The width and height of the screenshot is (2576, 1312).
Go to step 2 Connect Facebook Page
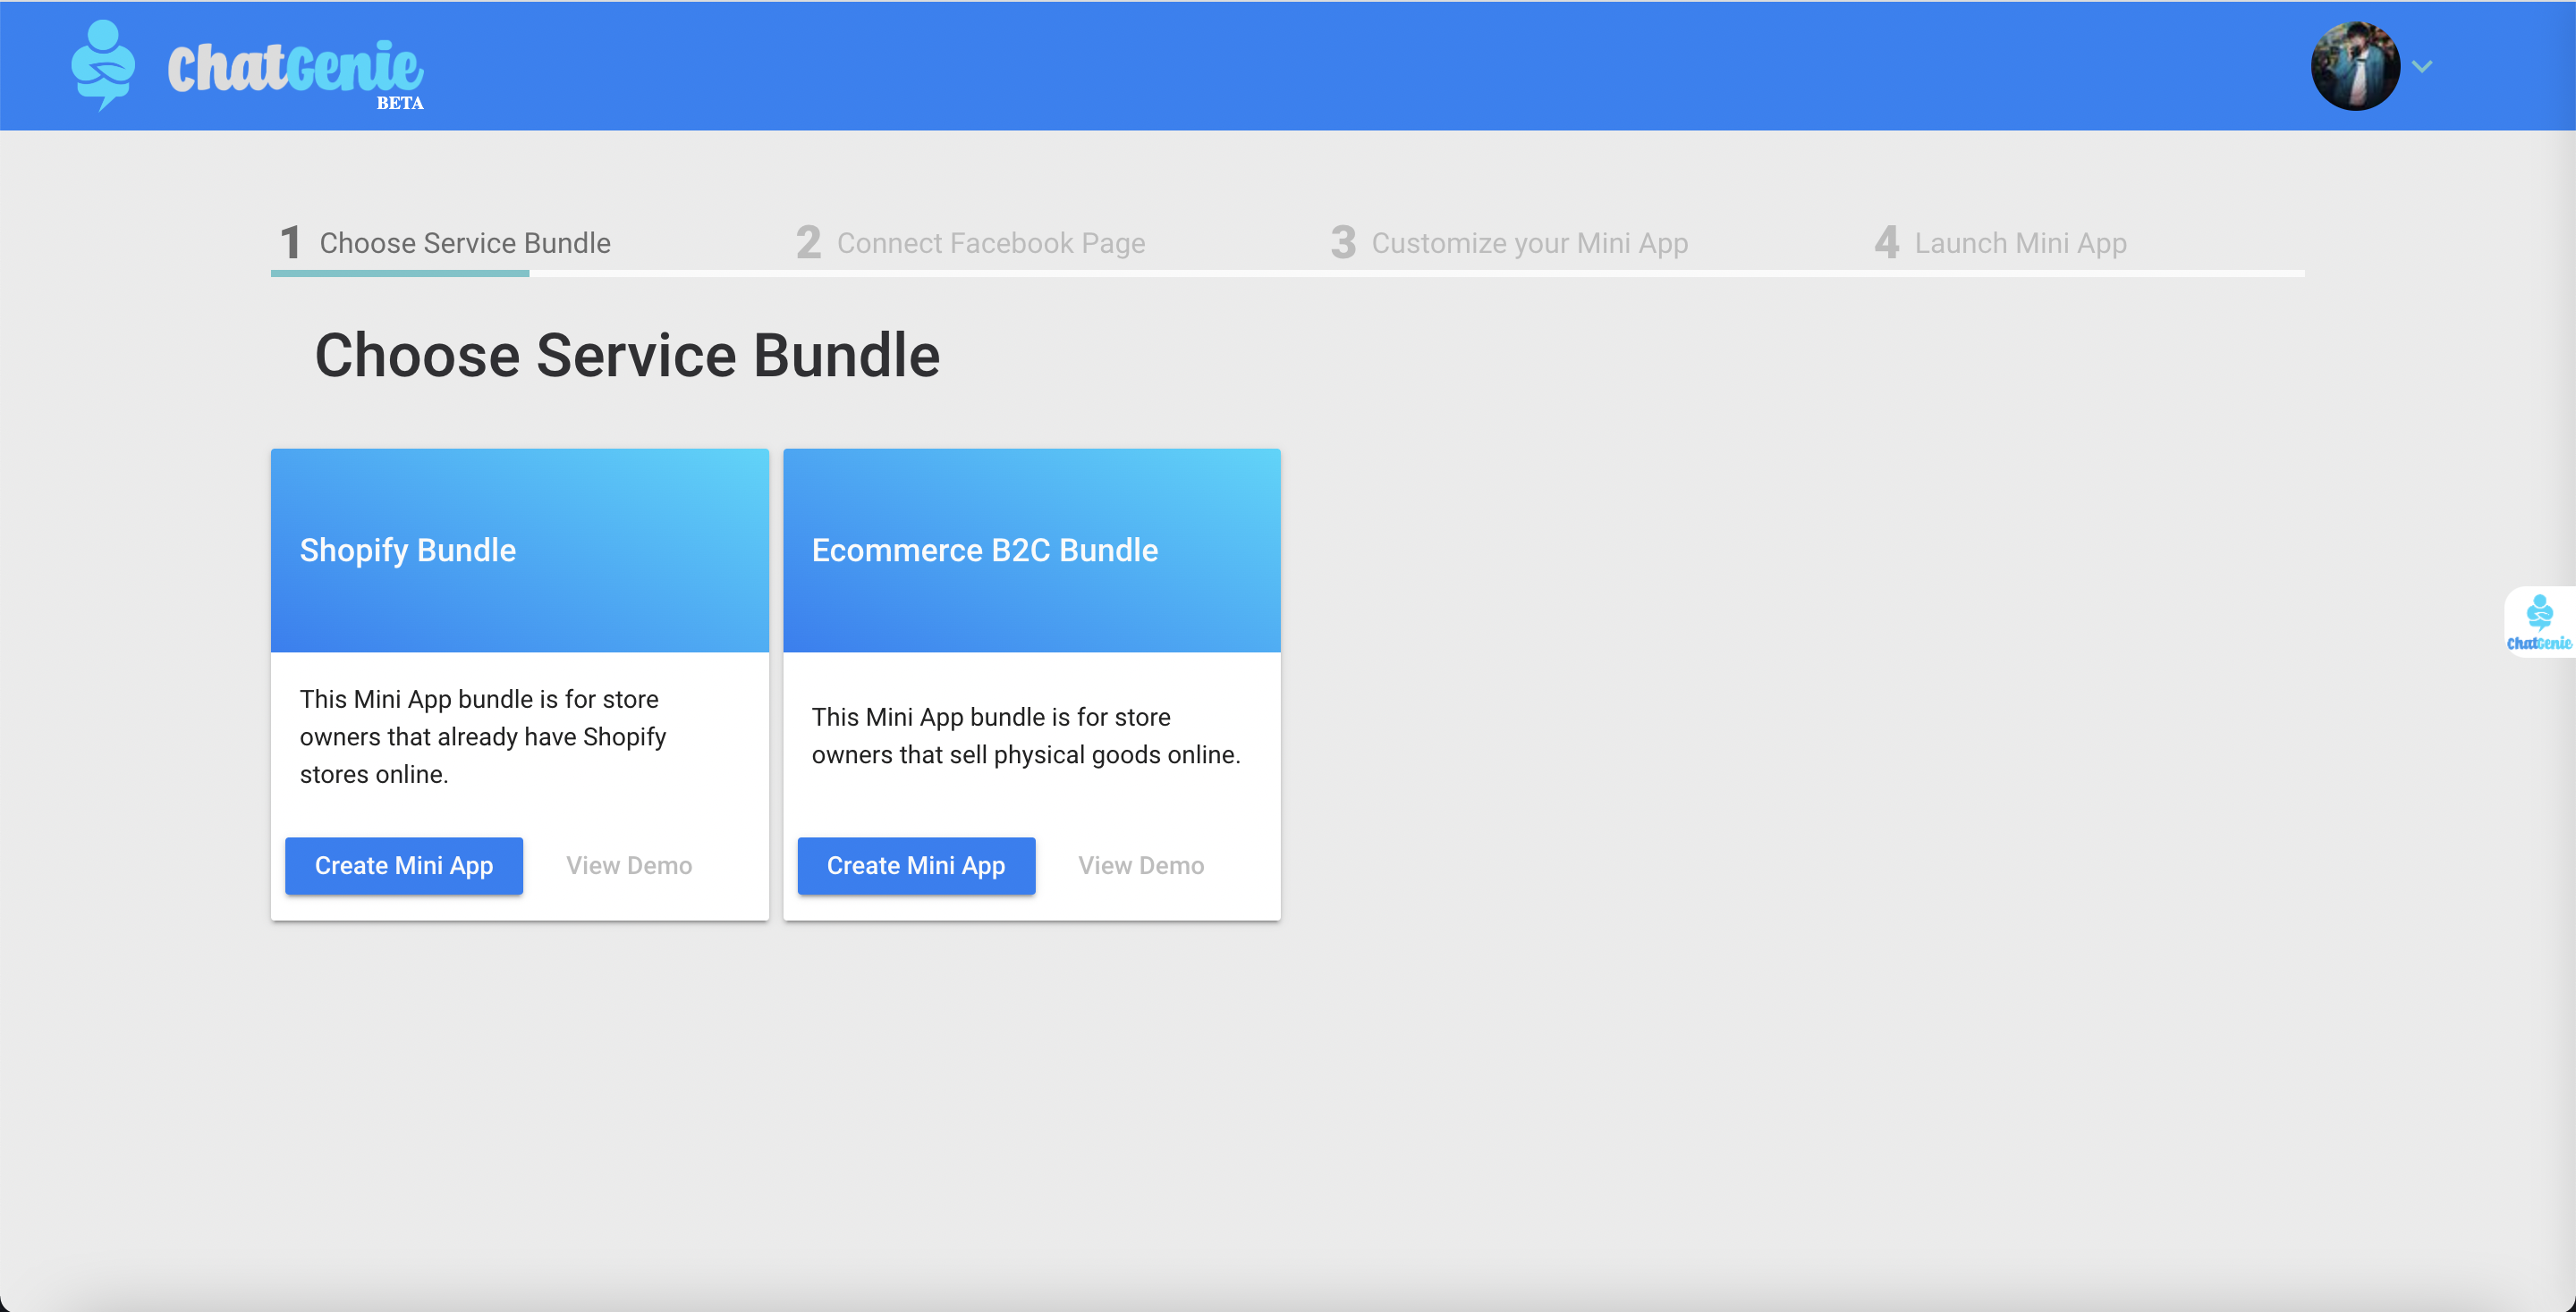coord(970,243)
